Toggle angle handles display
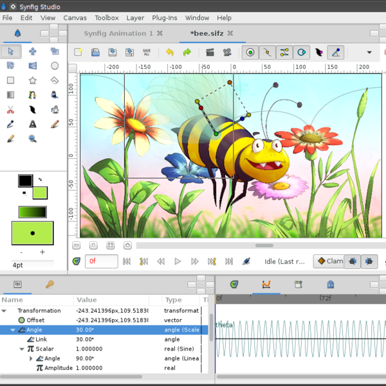 pyautogui.click(x=336, y=52)
